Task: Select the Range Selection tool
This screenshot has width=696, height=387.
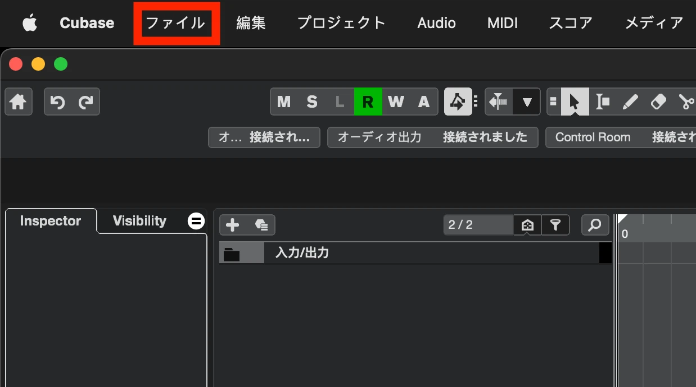Action: tap(603, 102)
